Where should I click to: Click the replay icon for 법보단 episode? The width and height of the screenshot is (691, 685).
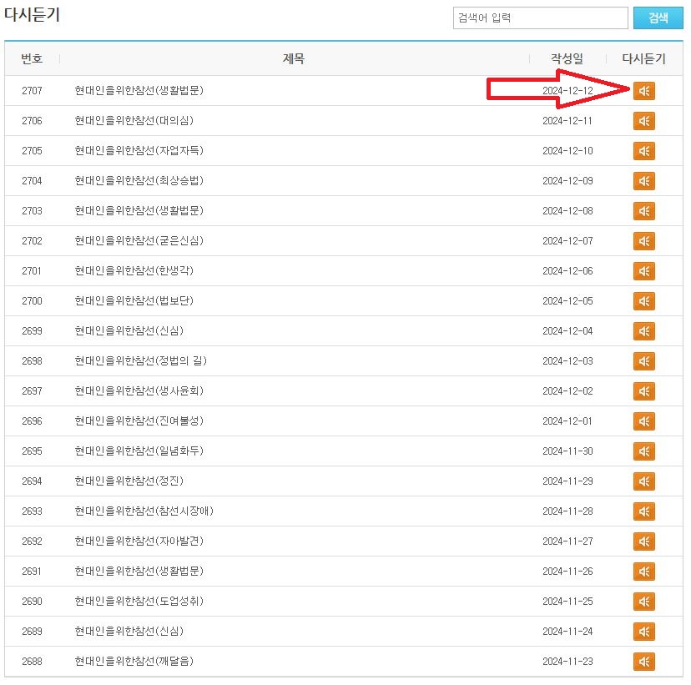[x=643, y=300]
